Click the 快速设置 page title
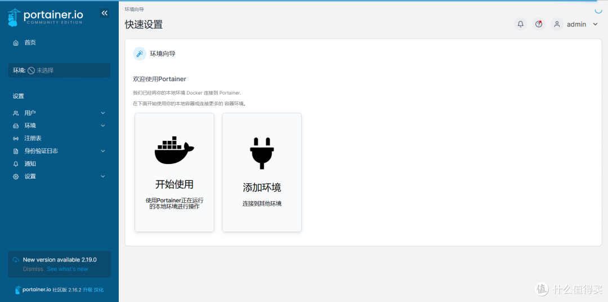Screen dimensions: 608x302 point(144,24)
